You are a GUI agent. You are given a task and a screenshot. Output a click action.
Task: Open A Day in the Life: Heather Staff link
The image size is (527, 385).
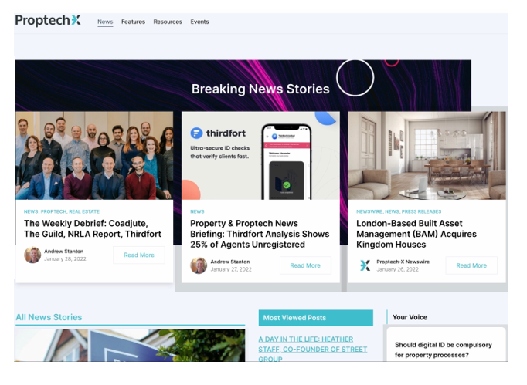(x=313, y=349)
